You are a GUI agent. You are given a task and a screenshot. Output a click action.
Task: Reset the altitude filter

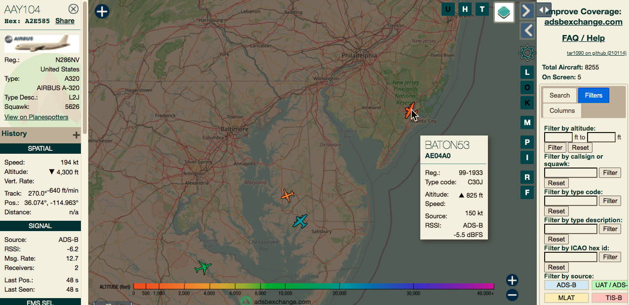pos(580,147)
